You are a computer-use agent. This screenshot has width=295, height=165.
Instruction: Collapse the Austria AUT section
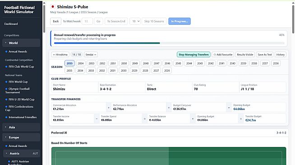(x=21, y=153)
